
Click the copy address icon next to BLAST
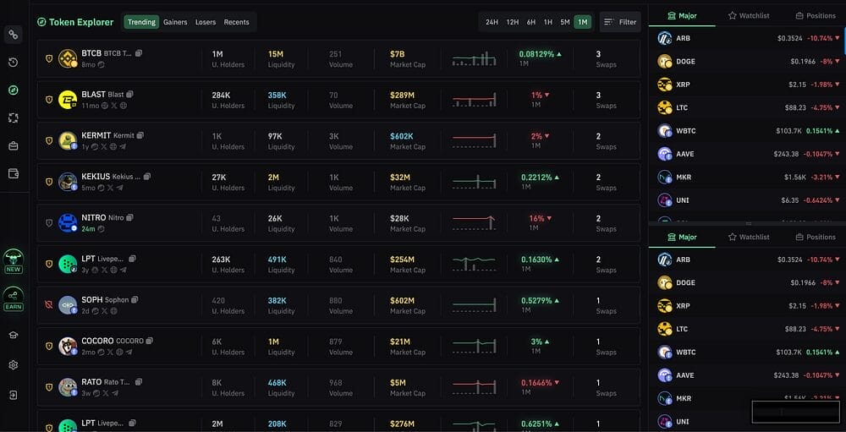coord(130,94)
